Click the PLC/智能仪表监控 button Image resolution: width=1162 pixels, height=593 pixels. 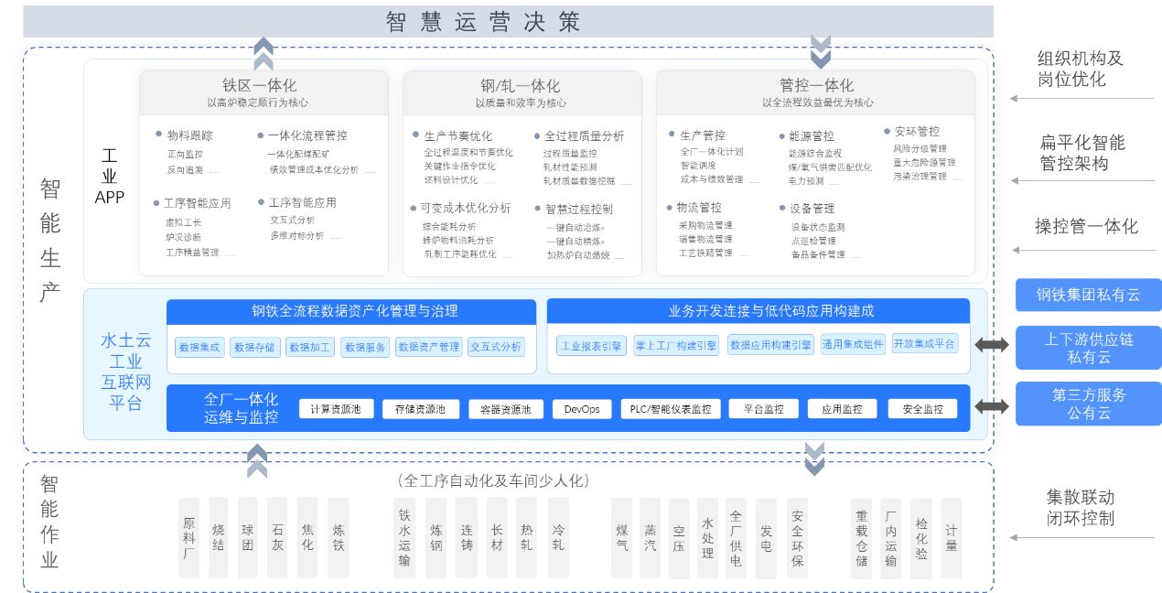pyautogui.click(x=671, y=409)
